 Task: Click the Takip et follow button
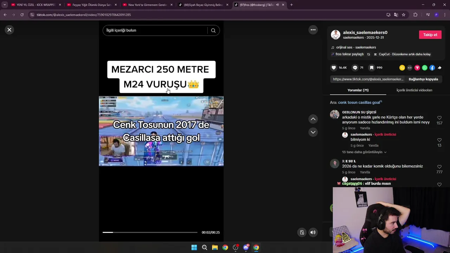coord(430,35)
